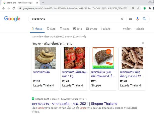Switch to the Maps tab
This screenshot has height=115, width=154.
pos(64,29)
